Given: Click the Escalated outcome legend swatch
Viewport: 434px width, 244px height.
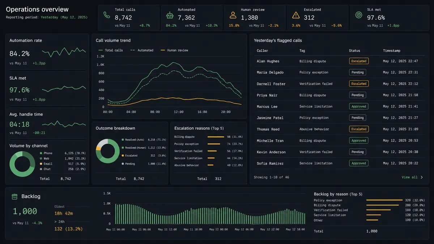Looking at the screenshot, I should [x=123, y=155].
